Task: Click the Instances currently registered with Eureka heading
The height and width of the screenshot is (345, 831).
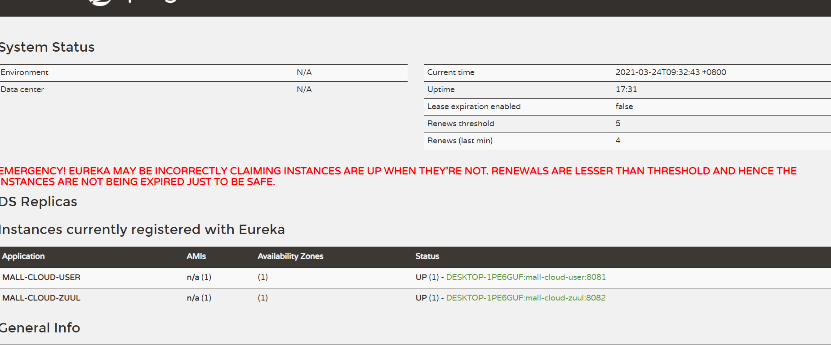Action: point(142,230)
